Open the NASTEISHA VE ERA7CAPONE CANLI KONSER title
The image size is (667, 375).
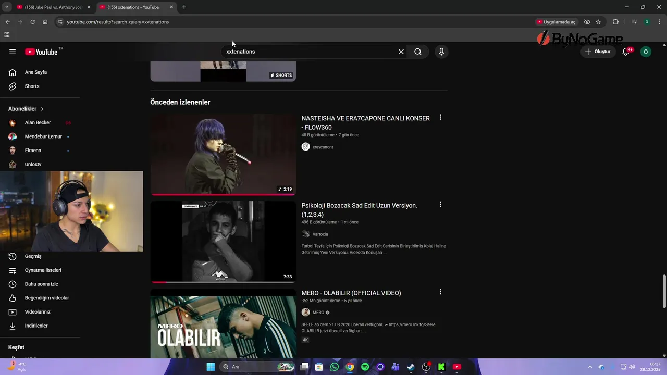[365, 123]
